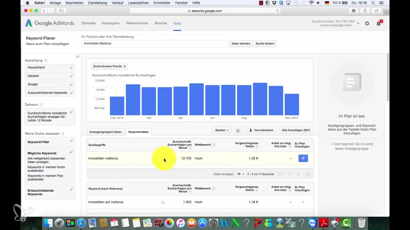Click the 12.100 monthly searches value
The image size is (410, 230).
pos(186,158)
